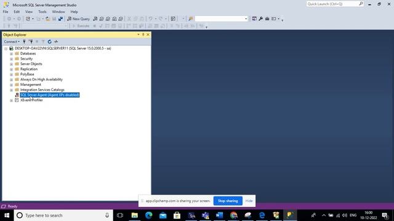Viewport: 394px width, 221px height.
Task: Expand Integration Services Catalogs folder
Action: [x=11, y=90]
